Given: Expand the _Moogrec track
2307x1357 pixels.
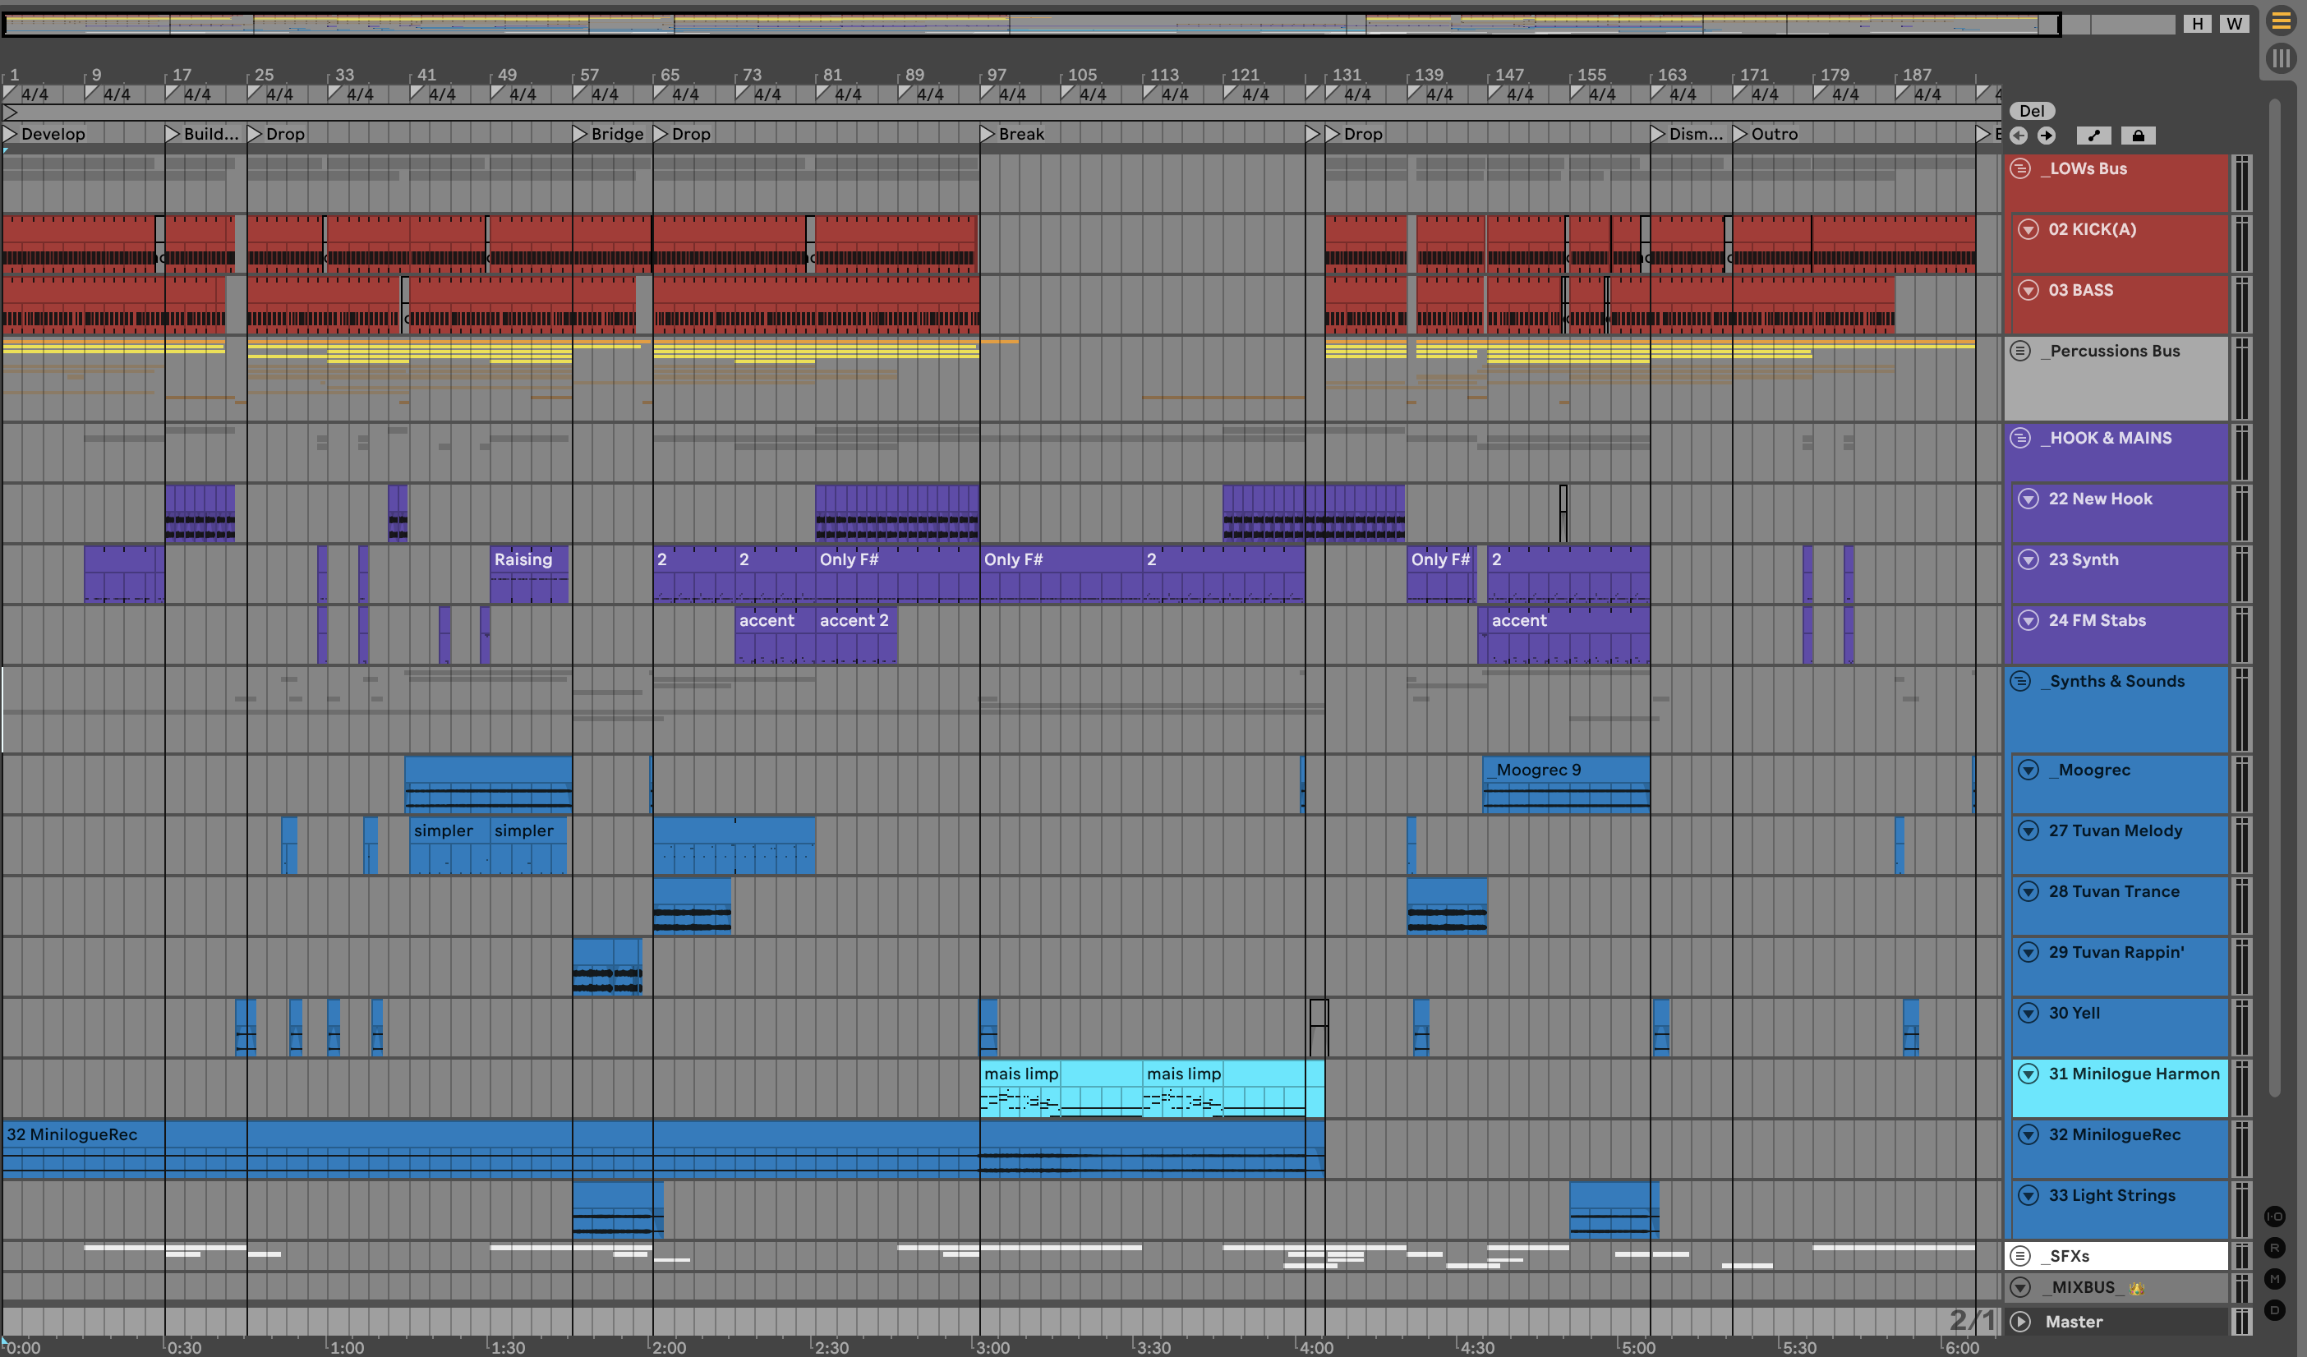Looking at the screenshot, I should (x=2028, y=770).
